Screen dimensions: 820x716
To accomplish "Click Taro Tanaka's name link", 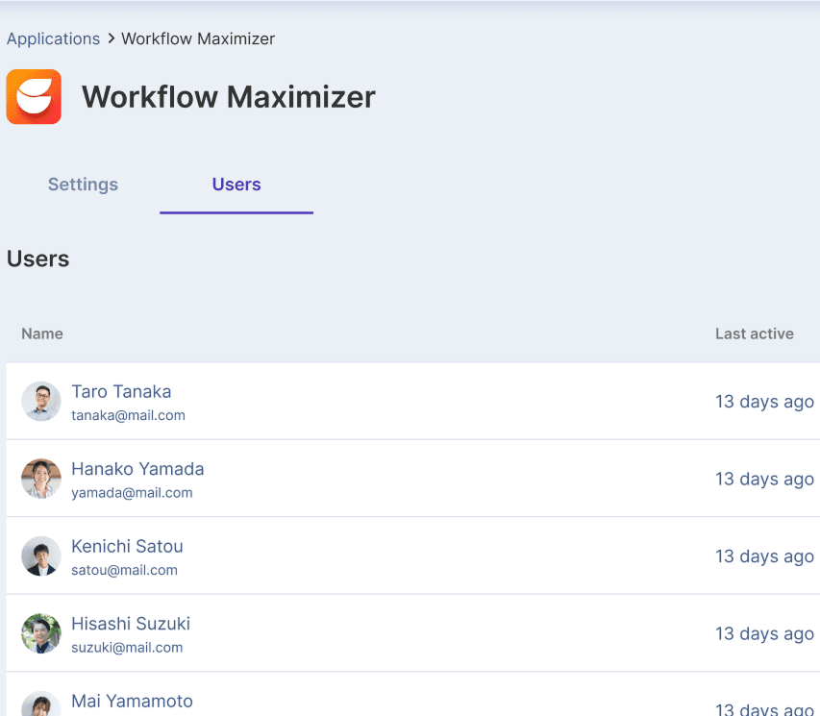I will click(121, 391).
